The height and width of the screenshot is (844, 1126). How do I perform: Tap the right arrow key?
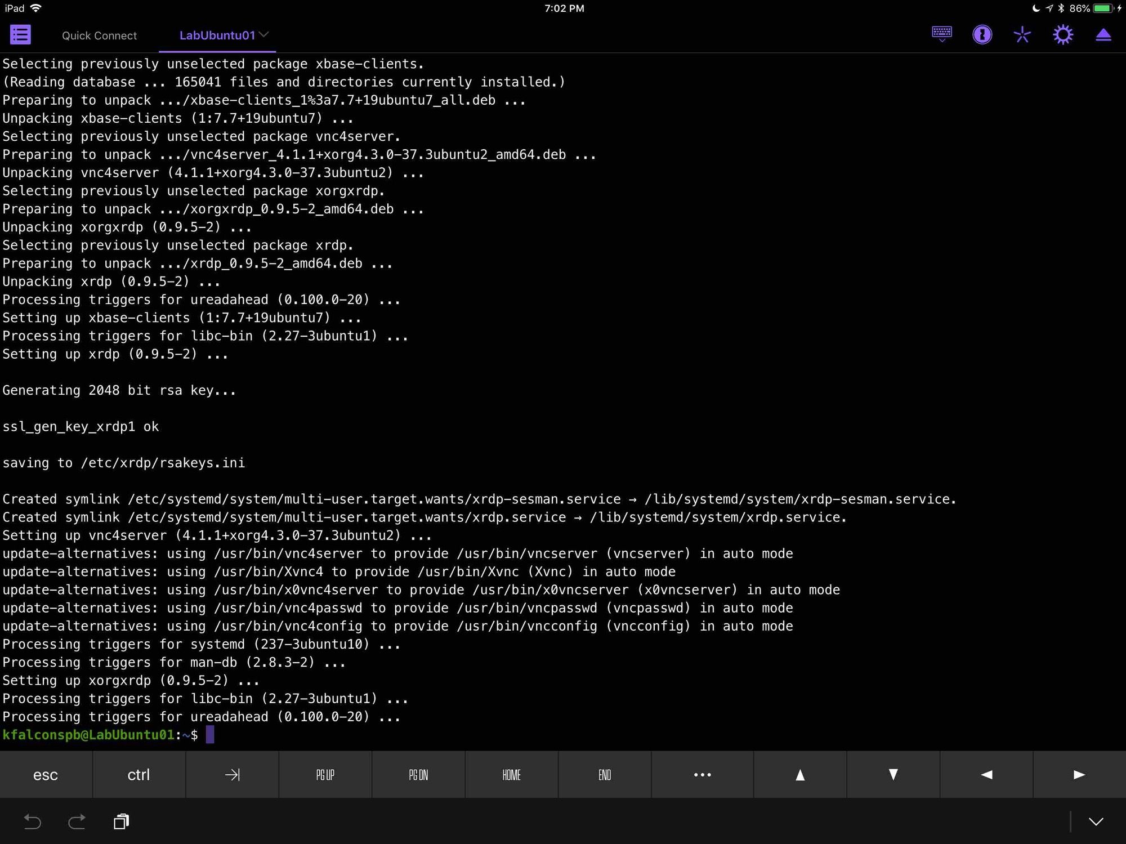(x=1079, y=775)
